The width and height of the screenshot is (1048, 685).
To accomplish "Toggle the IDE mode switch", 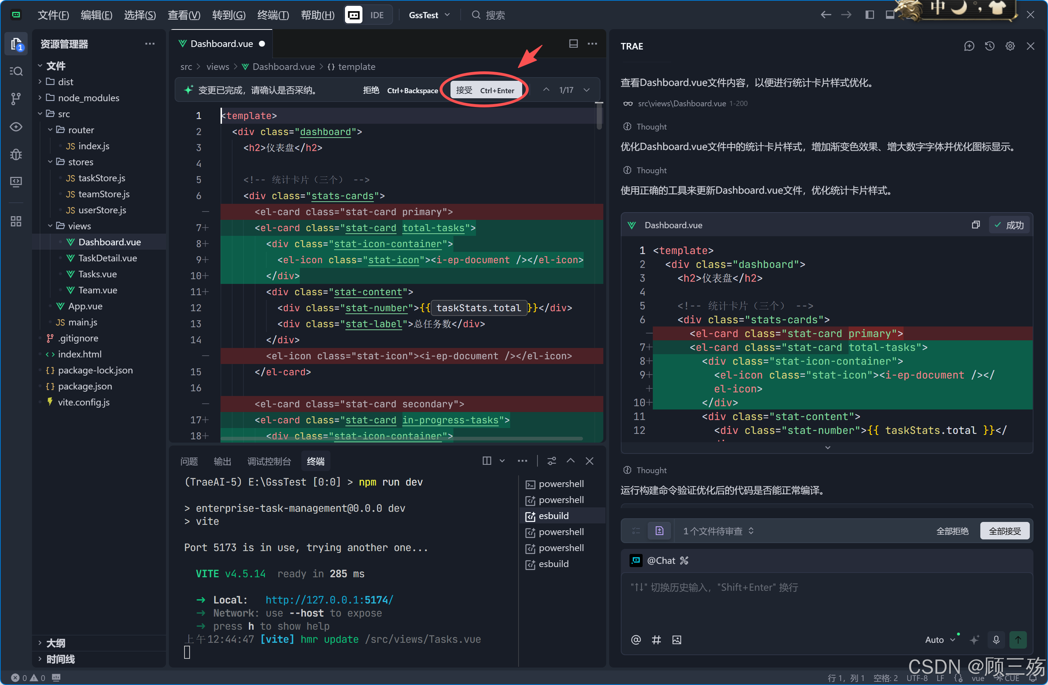I will (368, 15).
